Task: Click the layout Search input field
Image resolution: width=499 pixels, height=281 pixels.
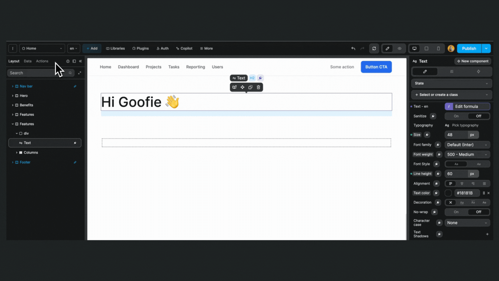Action: click(37, 73)
